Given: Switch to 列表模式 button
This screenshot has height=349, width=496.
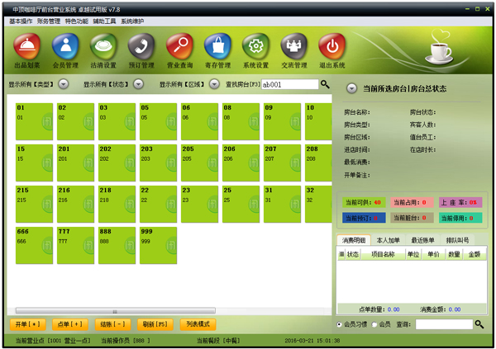Looking at the screenshot, I should tap(198, 324).
